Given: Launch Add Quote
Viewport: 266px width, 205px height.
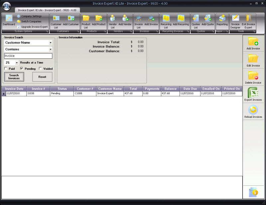Looking at the screenshot, I should (207, 20).
